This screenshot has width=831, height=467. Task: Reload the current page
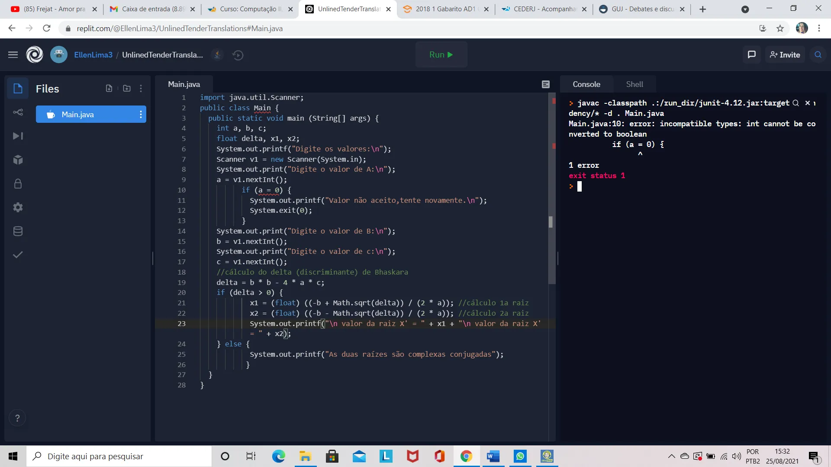point(46,28)
